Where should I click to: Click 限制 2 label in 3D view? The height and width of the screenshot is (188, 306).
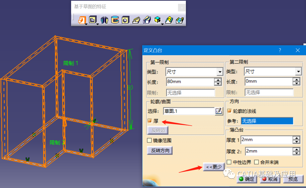(x=57, y=142)
